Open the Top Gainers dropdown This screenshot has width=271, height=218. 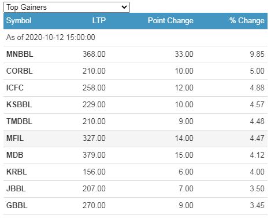[x=66, y=8]
